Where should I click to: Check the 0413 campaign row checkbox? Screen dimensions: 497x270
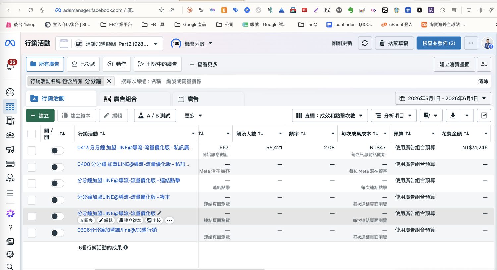(31, 150)
